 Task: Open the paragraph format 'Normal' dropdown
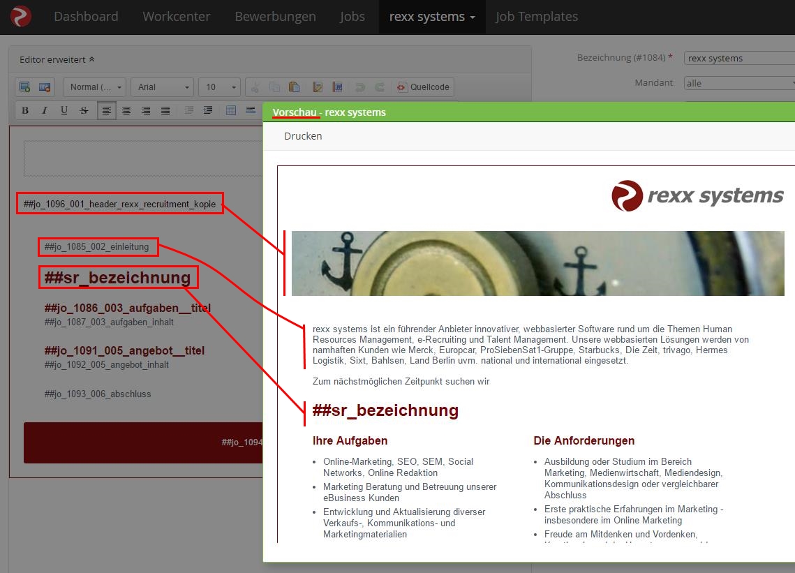[x=94, y=87]
